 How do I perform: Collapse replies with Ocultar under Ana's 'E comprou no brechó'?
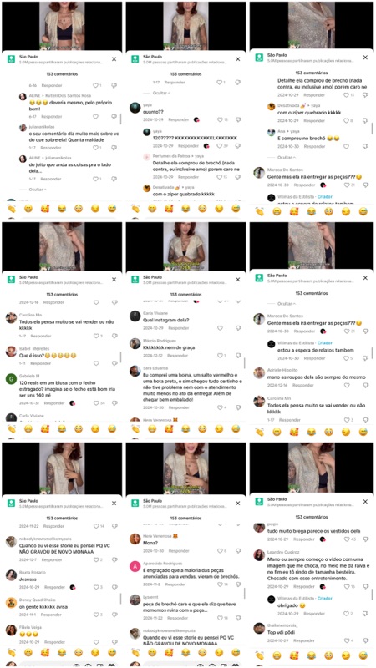click(286, 158)
